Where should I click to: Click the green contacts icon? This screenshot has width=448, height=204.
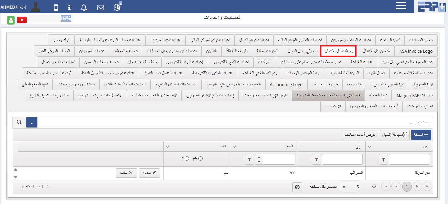(x=11, y=20)
